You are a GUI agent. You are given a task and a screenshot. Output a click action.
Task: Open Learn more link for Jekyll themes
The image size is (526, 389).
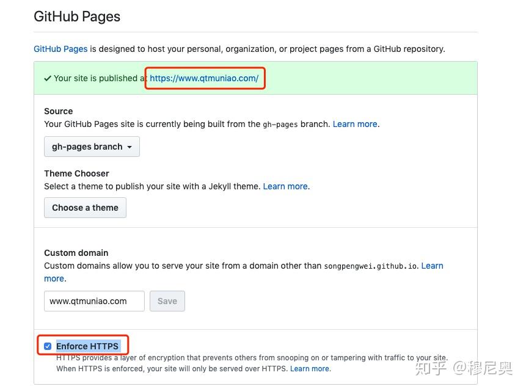click(x=285, y=186)
